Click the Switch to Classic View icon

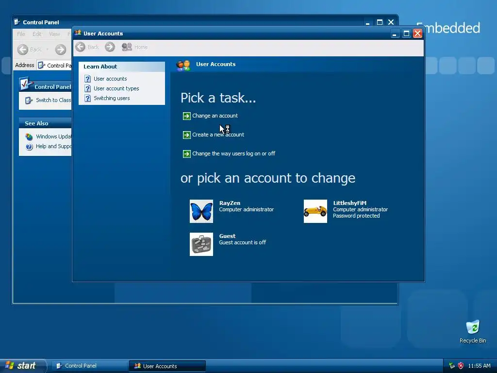(29, 100)
